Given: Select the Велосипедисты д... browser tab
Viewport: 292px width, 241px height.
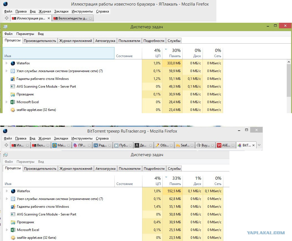Looking at the screenshot, I should 73,18.
